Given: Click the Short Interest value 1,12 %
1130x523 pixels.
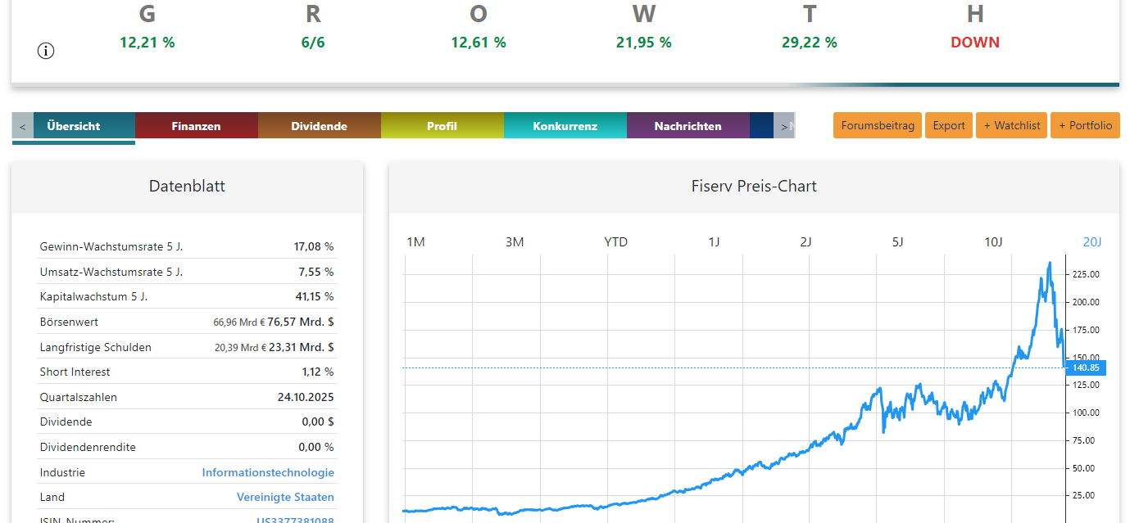Looking at the screenshot, I should [x=318, y=372].
